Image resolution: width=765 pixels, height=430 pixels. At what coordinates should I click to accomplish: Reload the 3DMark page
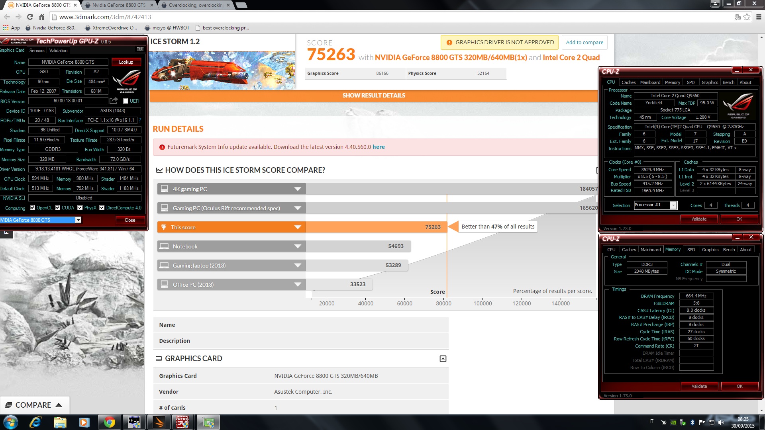tap(30, 17)
